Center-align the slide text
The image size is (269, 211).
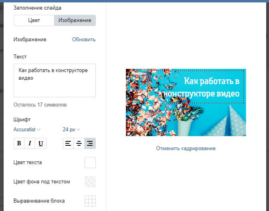click(x=79, y=143)
